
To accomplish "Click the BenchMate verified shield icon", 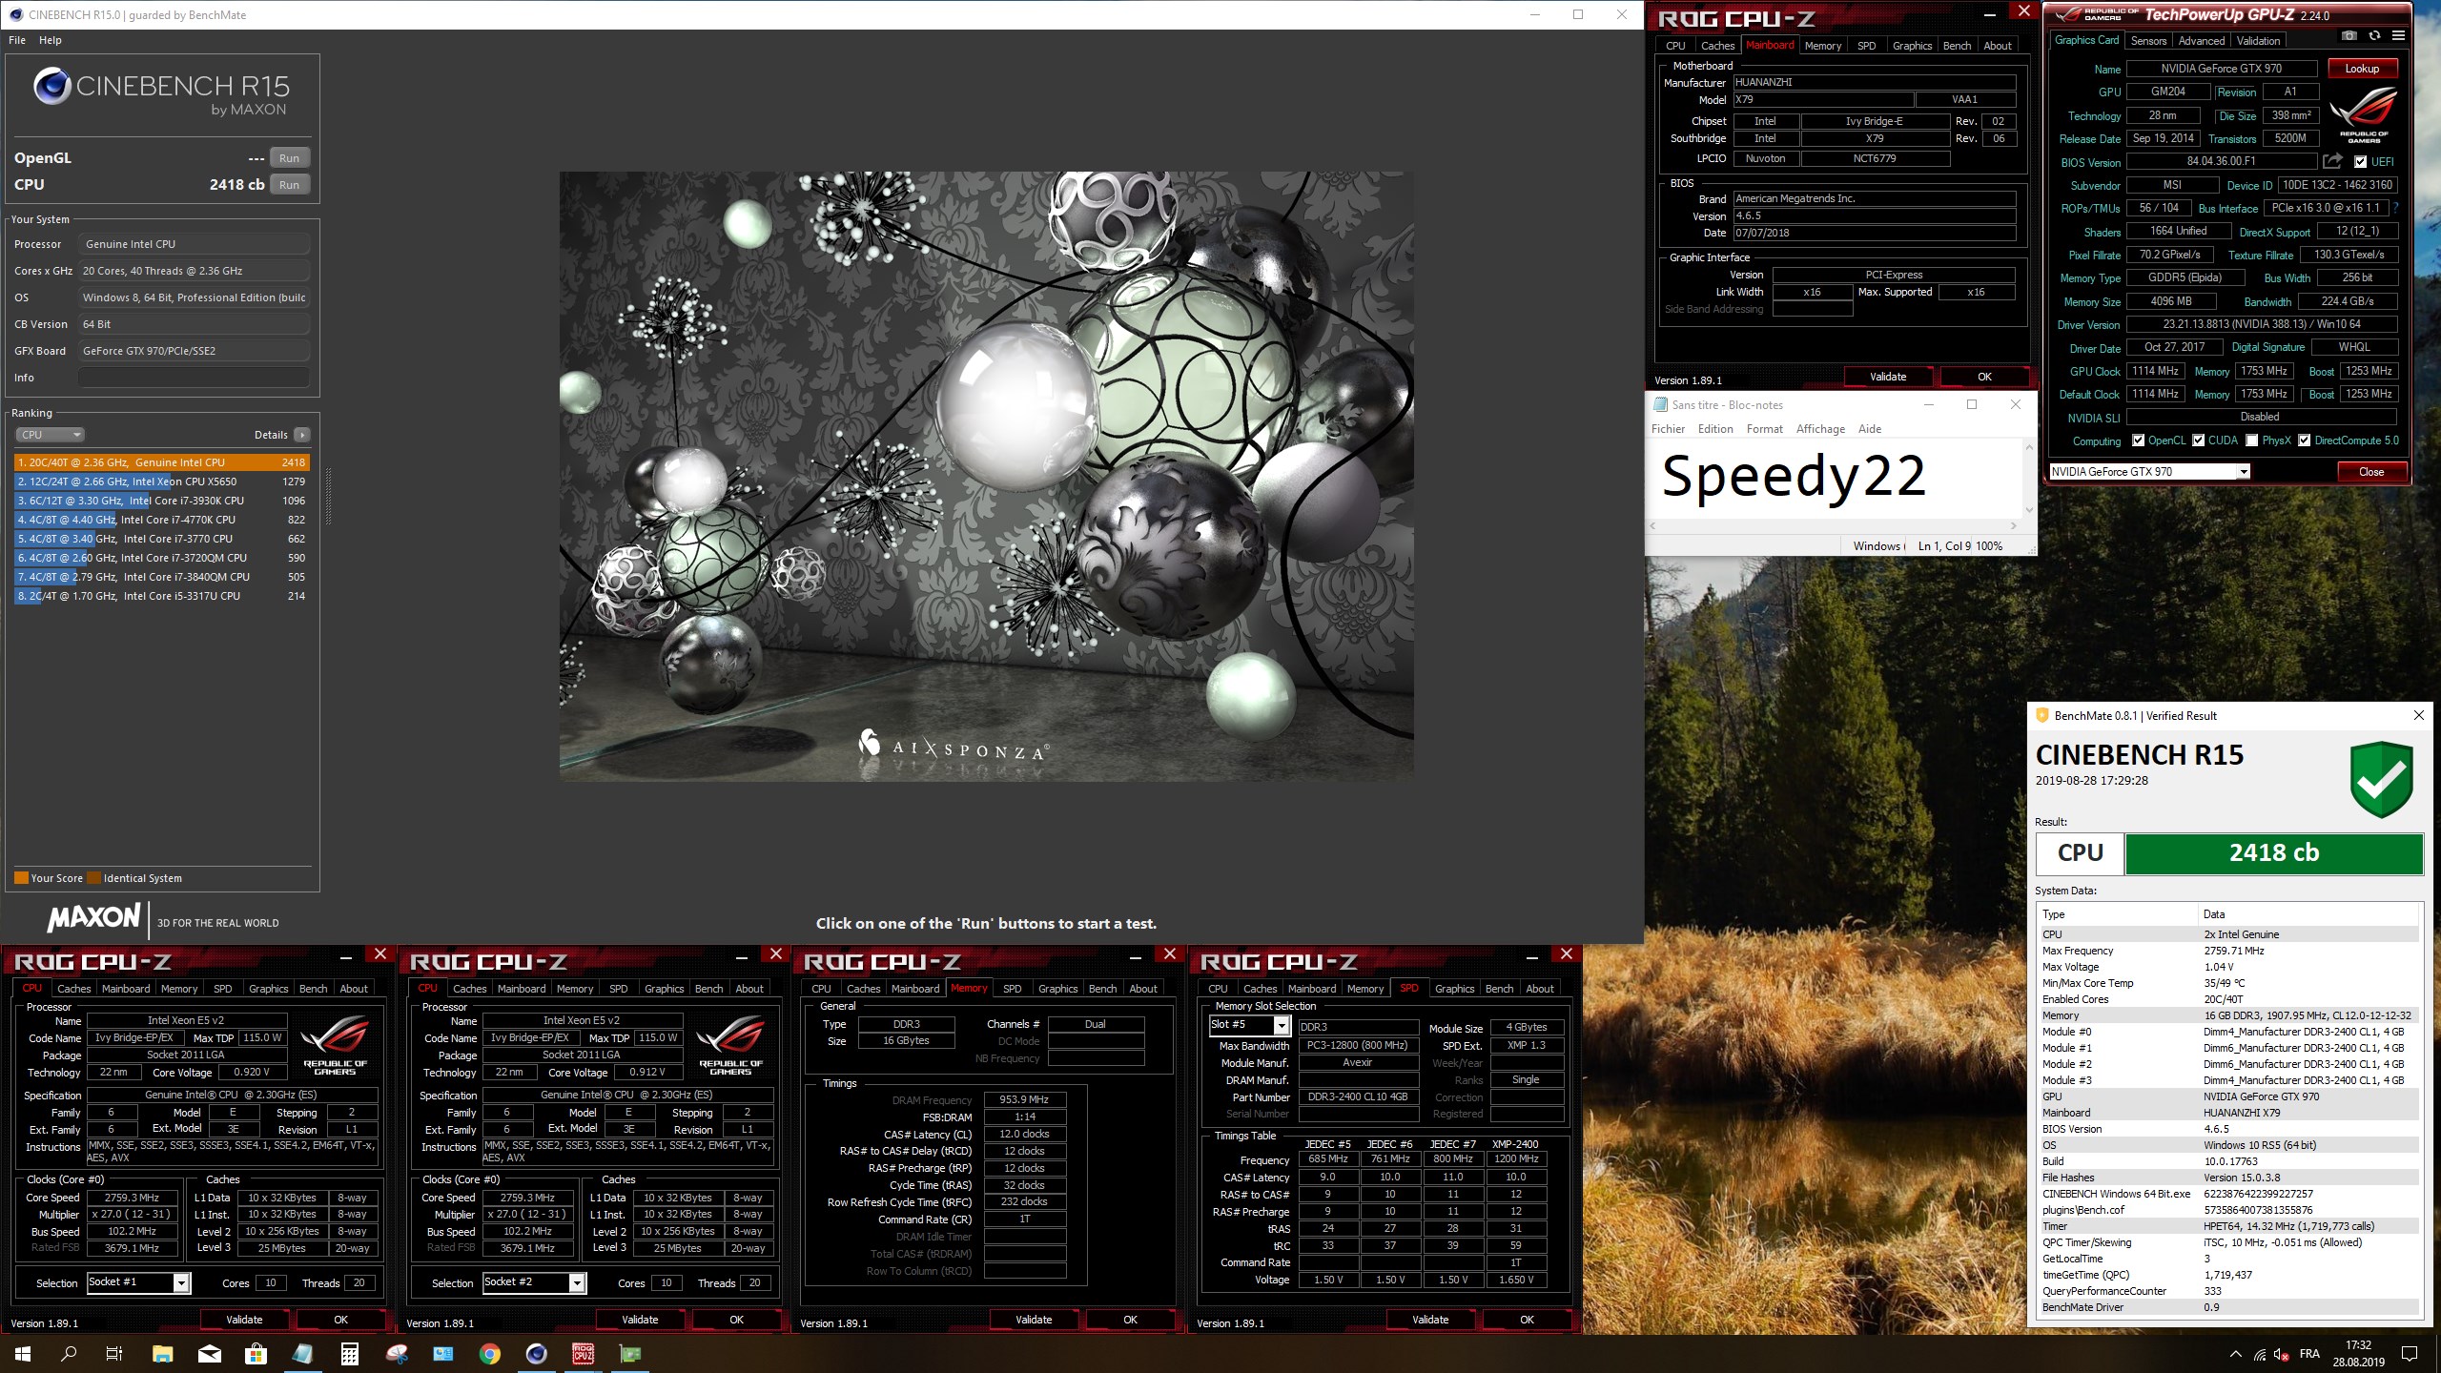I will coord(2382,779).
